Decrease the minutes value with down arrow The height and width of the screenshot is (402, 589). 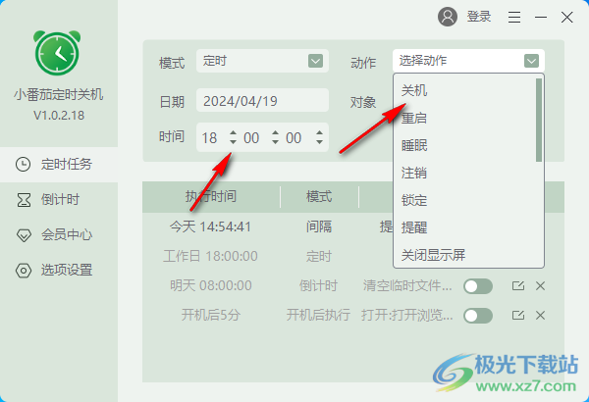tap(275, 142)
